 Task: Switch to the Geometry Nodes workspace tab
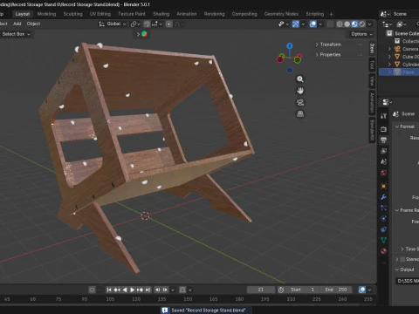click(281, 14)
